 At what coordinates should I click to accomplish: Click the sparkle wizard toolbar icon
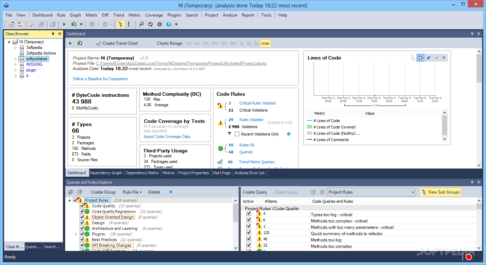[32, 24]
